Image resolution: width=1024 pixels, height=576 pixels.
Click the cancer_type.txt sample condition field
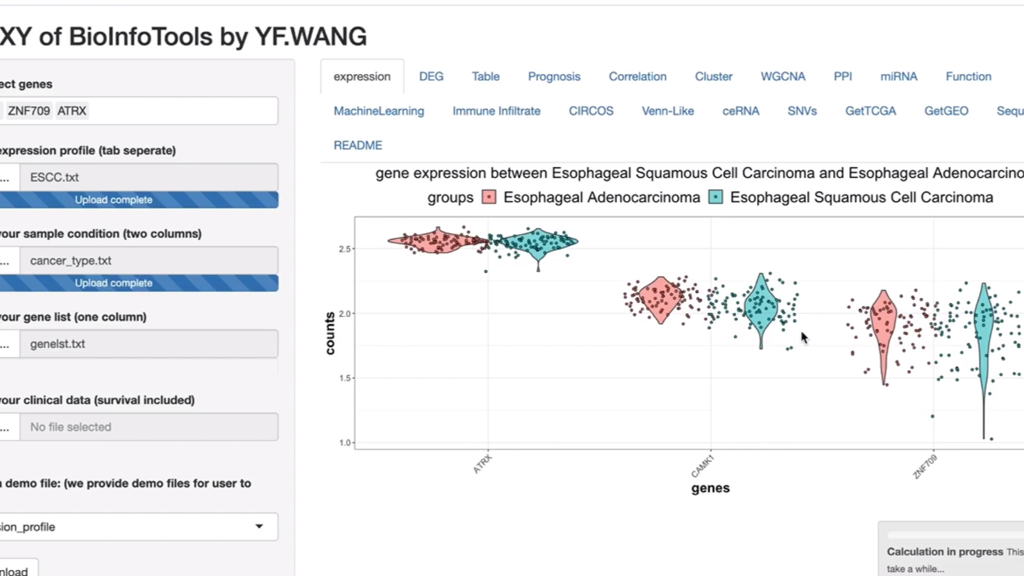(149, 261)
